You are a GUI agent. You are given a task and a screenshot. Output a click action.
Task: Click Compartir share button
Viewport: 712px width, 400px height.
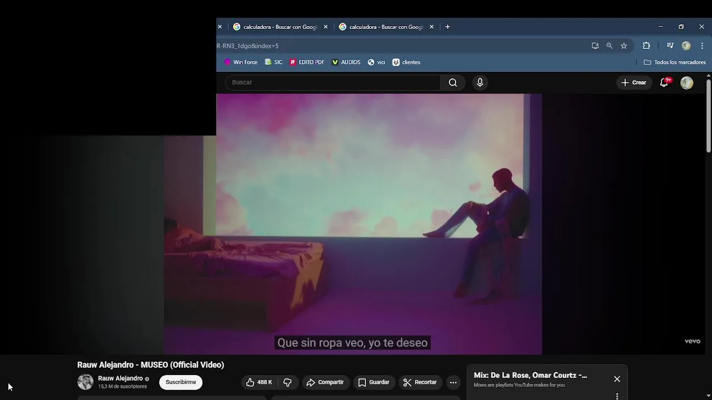point(325,382)
